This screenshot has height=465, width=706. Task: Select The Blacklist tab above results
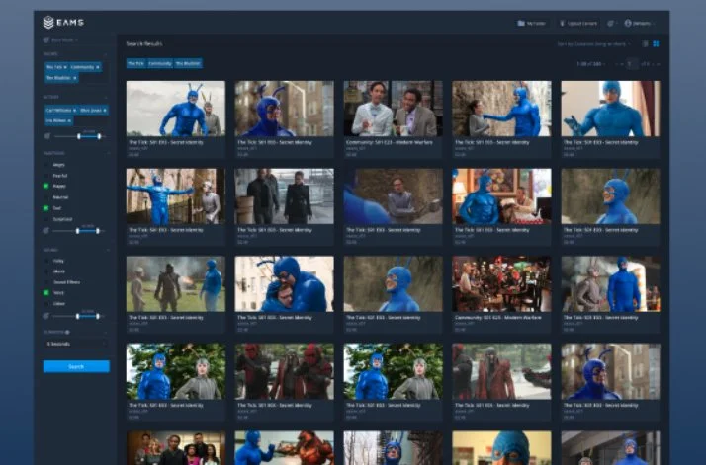coord(188,63)
